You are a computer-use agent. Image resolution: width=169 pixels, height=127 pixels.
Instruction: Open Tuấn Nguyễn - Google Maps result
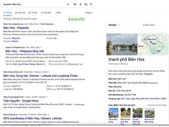[21, 101]
